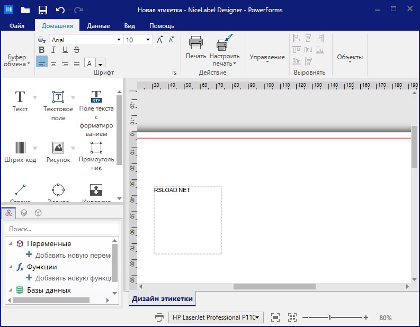420x327 pixels.
Task: Open the HP LaserJet printer dropdown
Action: 216,317
